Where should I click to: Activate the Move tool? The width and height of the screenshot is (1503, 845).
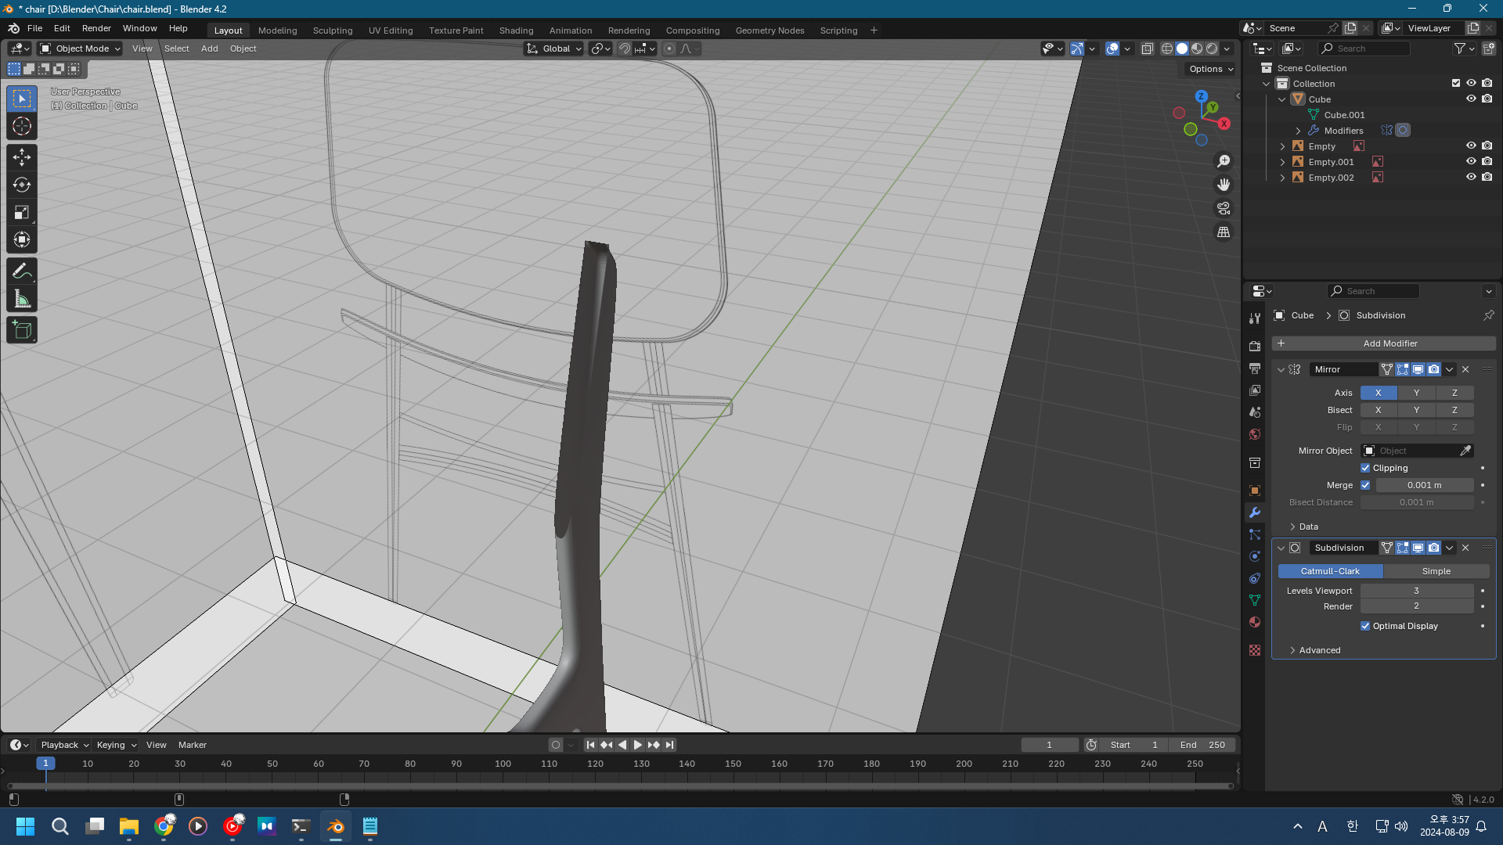pyautogui.click(x=22, y=157)
